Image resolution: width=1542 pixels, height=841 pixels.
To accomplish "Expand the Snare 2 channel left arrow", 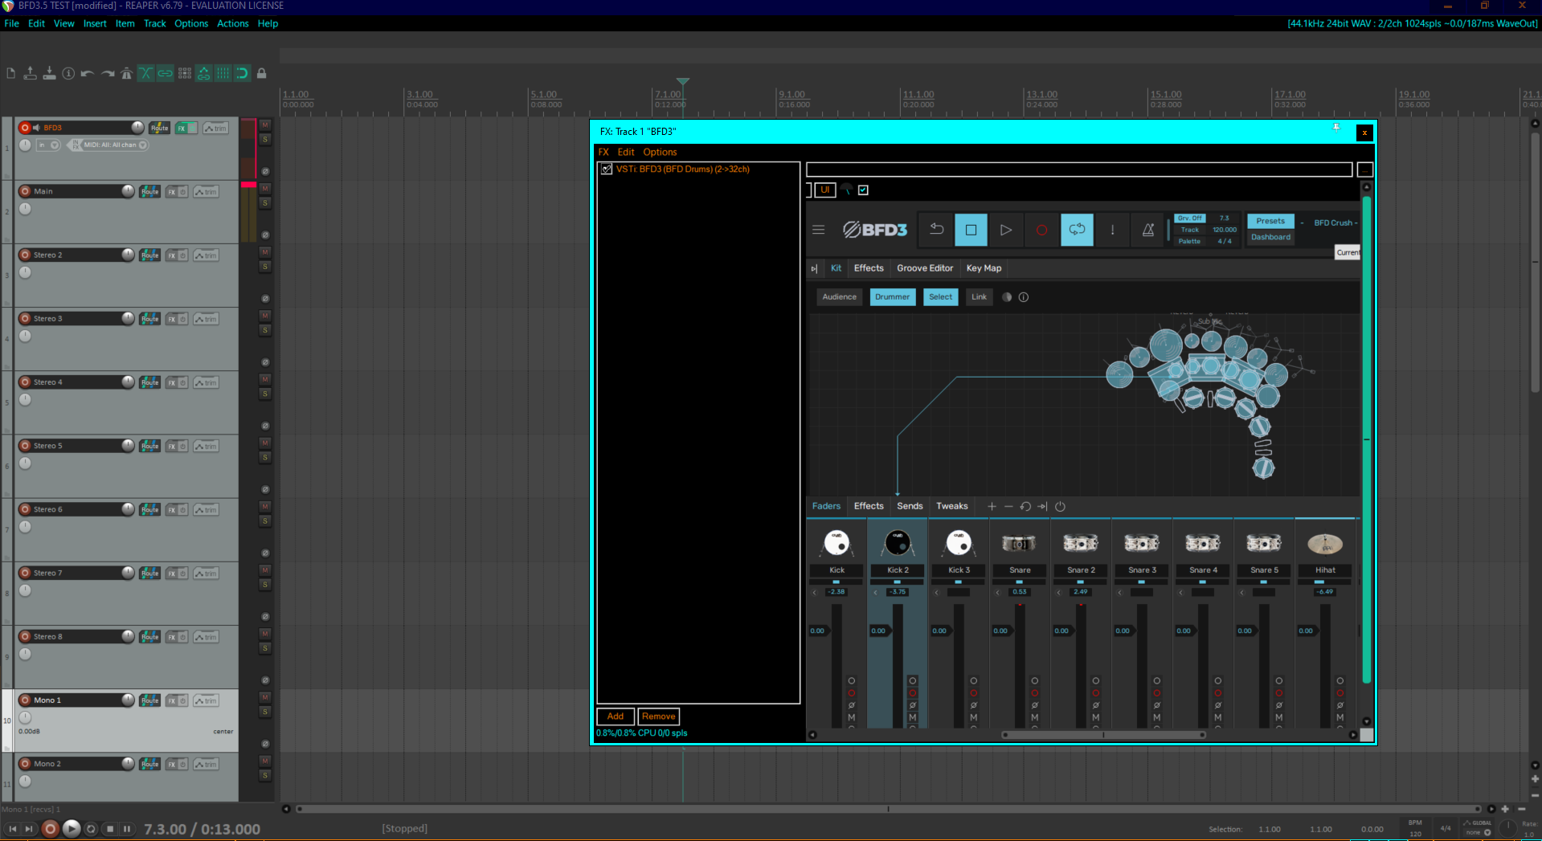I will [1058, 592].
